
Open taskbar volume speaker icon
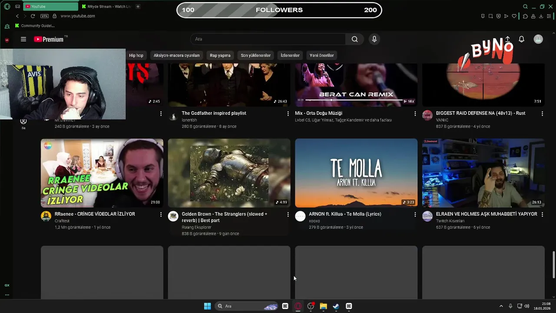(x=527, y=306)
